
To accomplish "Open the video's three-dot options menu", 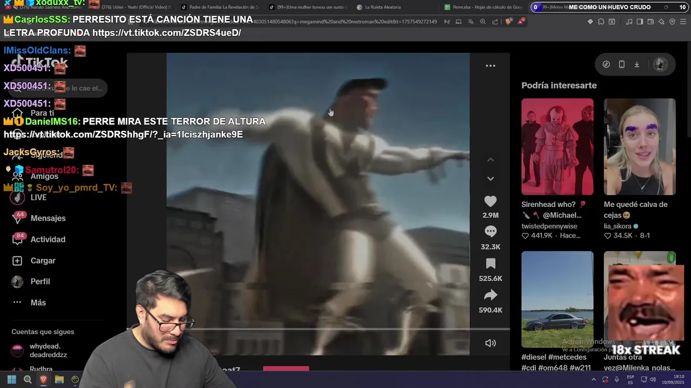I will (490, 66).
